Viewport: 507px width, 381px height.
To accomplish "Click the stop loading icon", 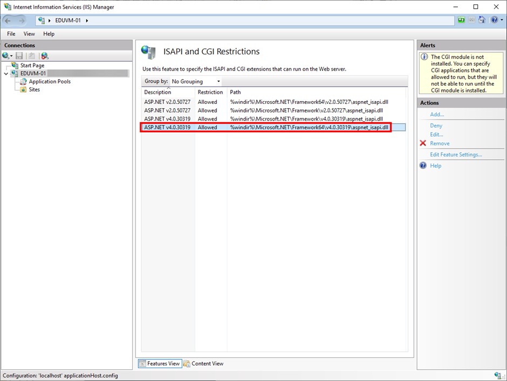I will click(472, 20).
